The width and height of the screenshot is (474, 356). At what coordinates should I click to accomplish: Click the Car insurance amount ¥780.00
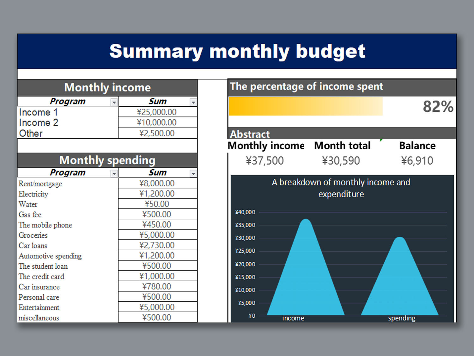pyautogui.click(x=157, y=286)
